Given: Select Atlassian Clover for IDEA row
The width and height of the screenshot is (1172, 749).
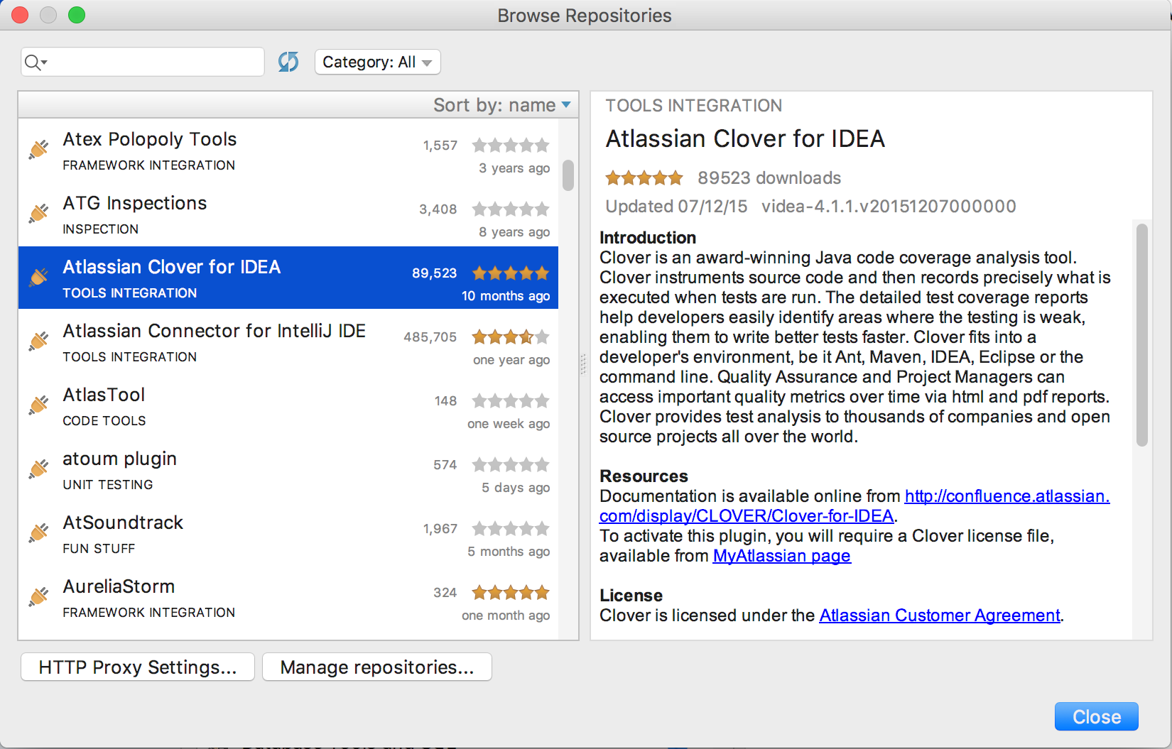Looking at the screenshot, I should pyautogui.click(x=288, y=278).
